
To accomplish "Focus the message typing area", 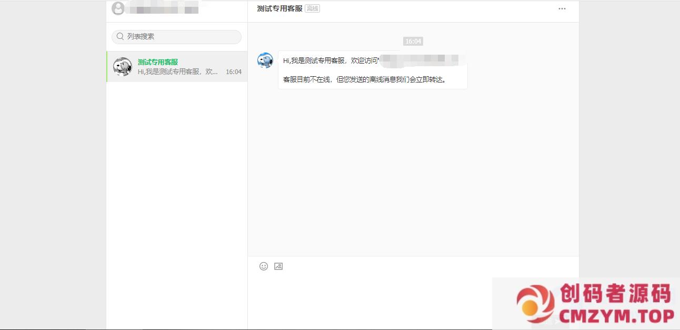I will coord(368,300).
